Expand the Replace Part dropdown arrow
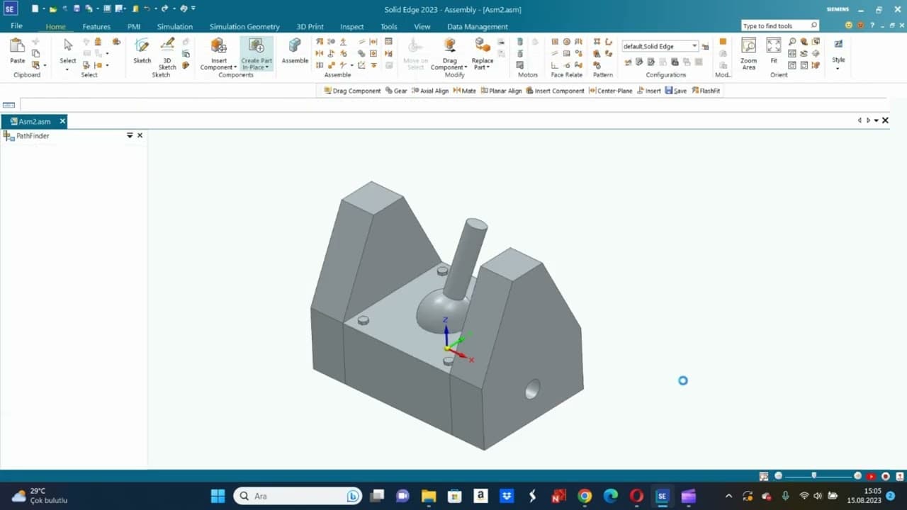 [x=488, y=68]
